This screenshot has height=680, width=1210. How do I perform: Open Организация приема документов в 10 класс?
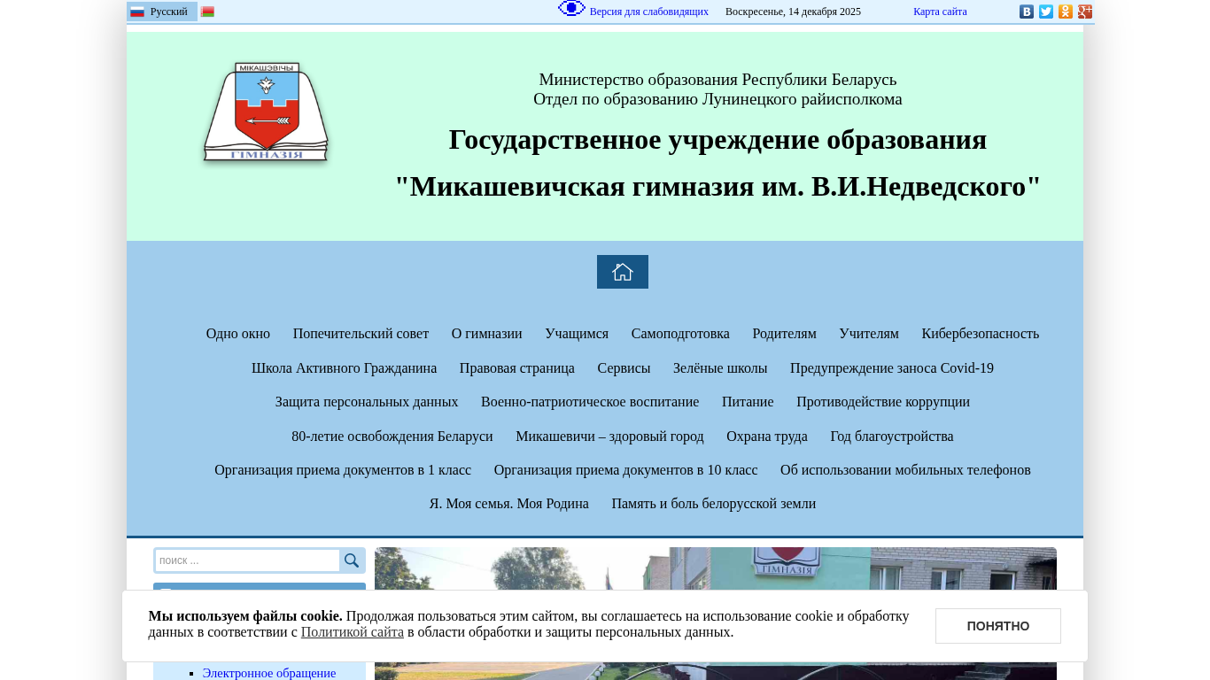point(626,470)
